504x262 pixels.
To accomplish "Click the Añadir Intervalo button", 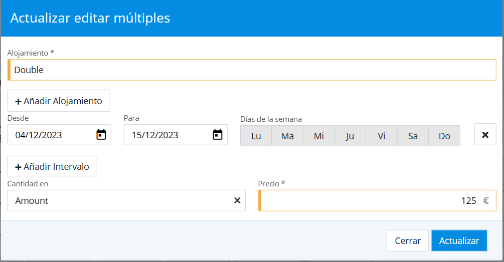I will pyautogui.click(x=52, y=166).
